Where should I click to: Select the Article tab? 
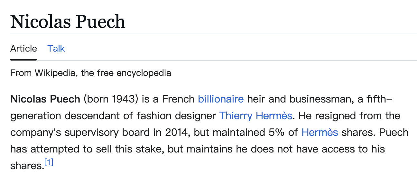tap(23, 49)
